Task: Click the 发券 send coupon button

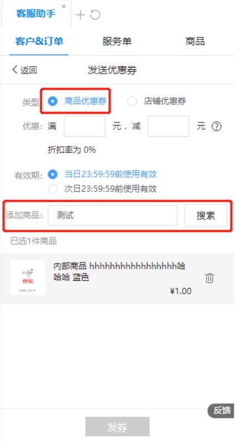Action: [117, 426]
